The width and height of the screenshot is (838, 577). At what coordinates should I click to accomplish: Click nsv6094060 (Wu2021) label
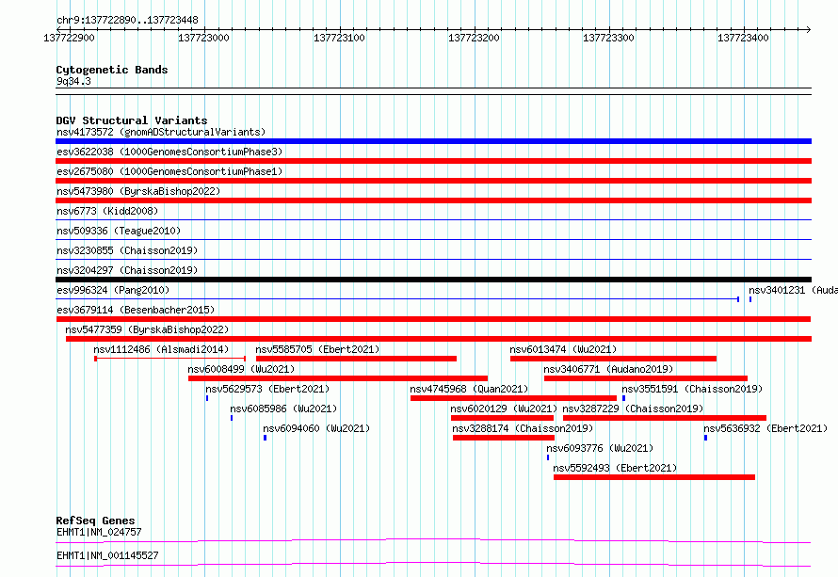316,428
